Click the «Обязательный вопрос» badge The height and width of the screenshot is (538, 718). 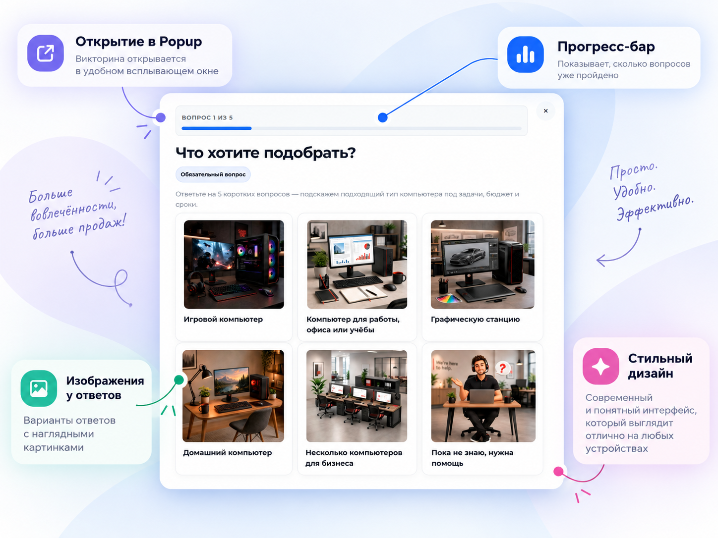pos(213,174)
